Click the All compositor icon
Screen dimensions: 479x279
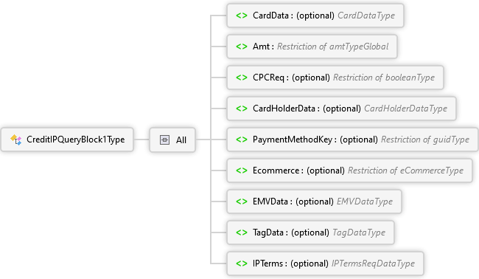coord(164,139)
